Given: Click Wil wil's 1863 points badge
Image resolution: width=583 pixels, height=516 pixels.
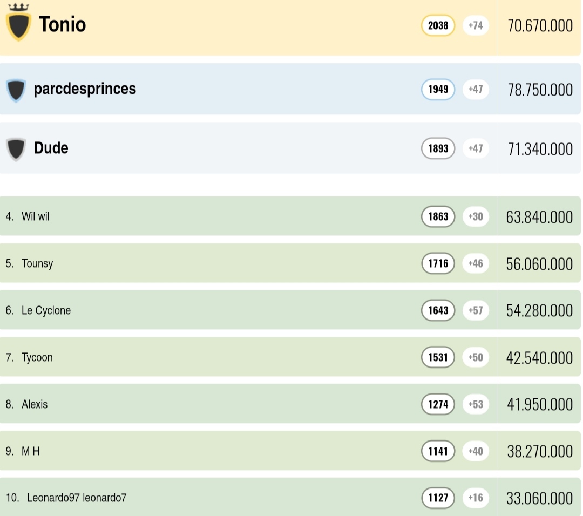Looking at the screenshot, I should (438, 216).
